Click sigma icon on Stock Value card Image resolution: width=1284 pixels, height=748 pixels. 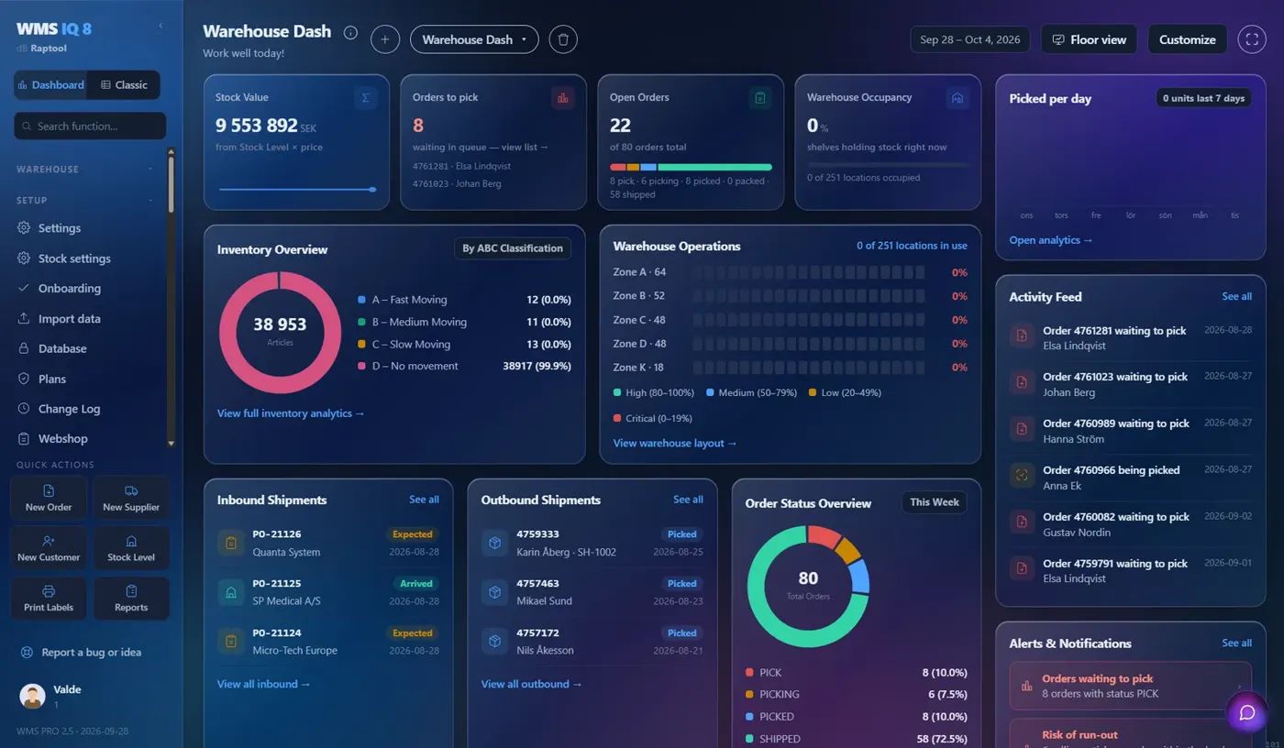[366, 98]
